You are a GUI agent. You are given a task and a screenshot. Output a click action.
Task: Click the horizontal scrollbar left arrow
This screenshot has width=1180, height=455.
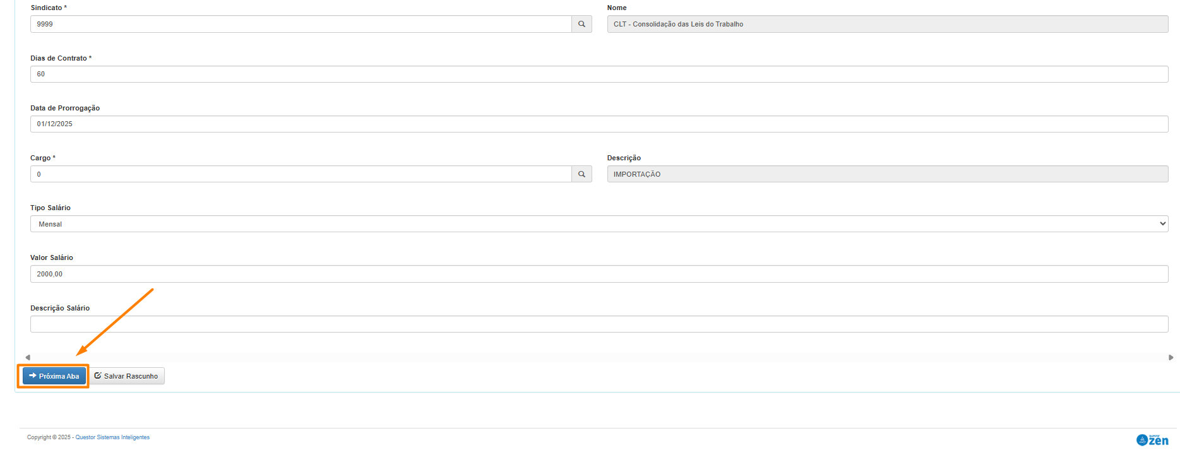[x=28, y=357]
